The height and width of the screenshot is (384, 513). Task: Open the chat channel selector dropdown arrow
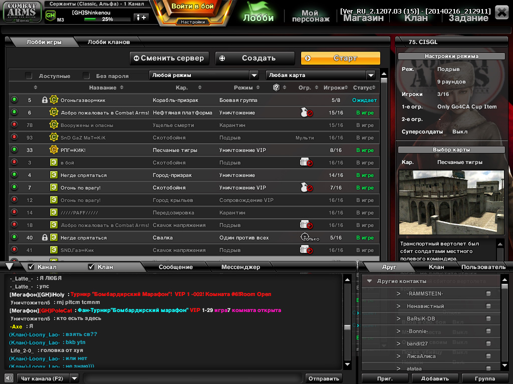75,378
